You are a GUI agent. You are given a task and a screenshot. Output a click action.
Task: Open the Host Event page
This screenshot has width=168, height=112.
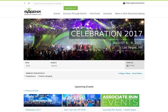pyautogui.click(x=95, y=14)
